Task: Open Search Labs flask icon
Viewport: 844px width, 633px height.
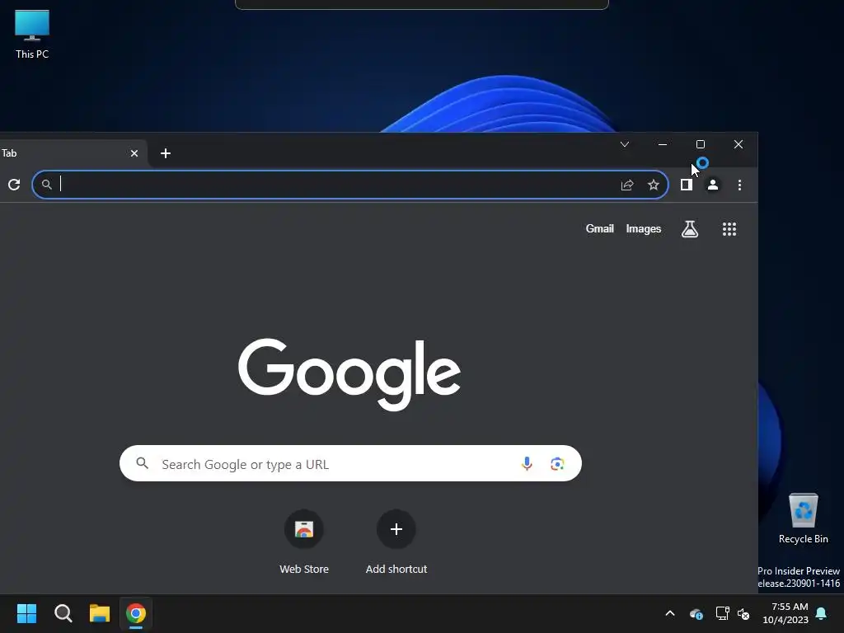Action: tap(690, 229)
